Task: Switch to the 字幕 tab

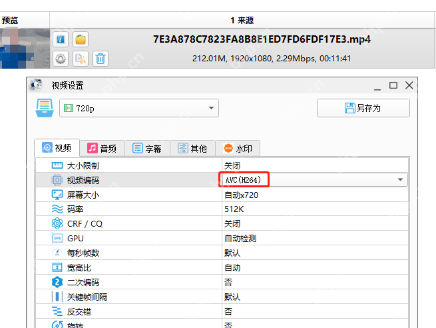Action: pyautogui.click(x=147, y=149)
